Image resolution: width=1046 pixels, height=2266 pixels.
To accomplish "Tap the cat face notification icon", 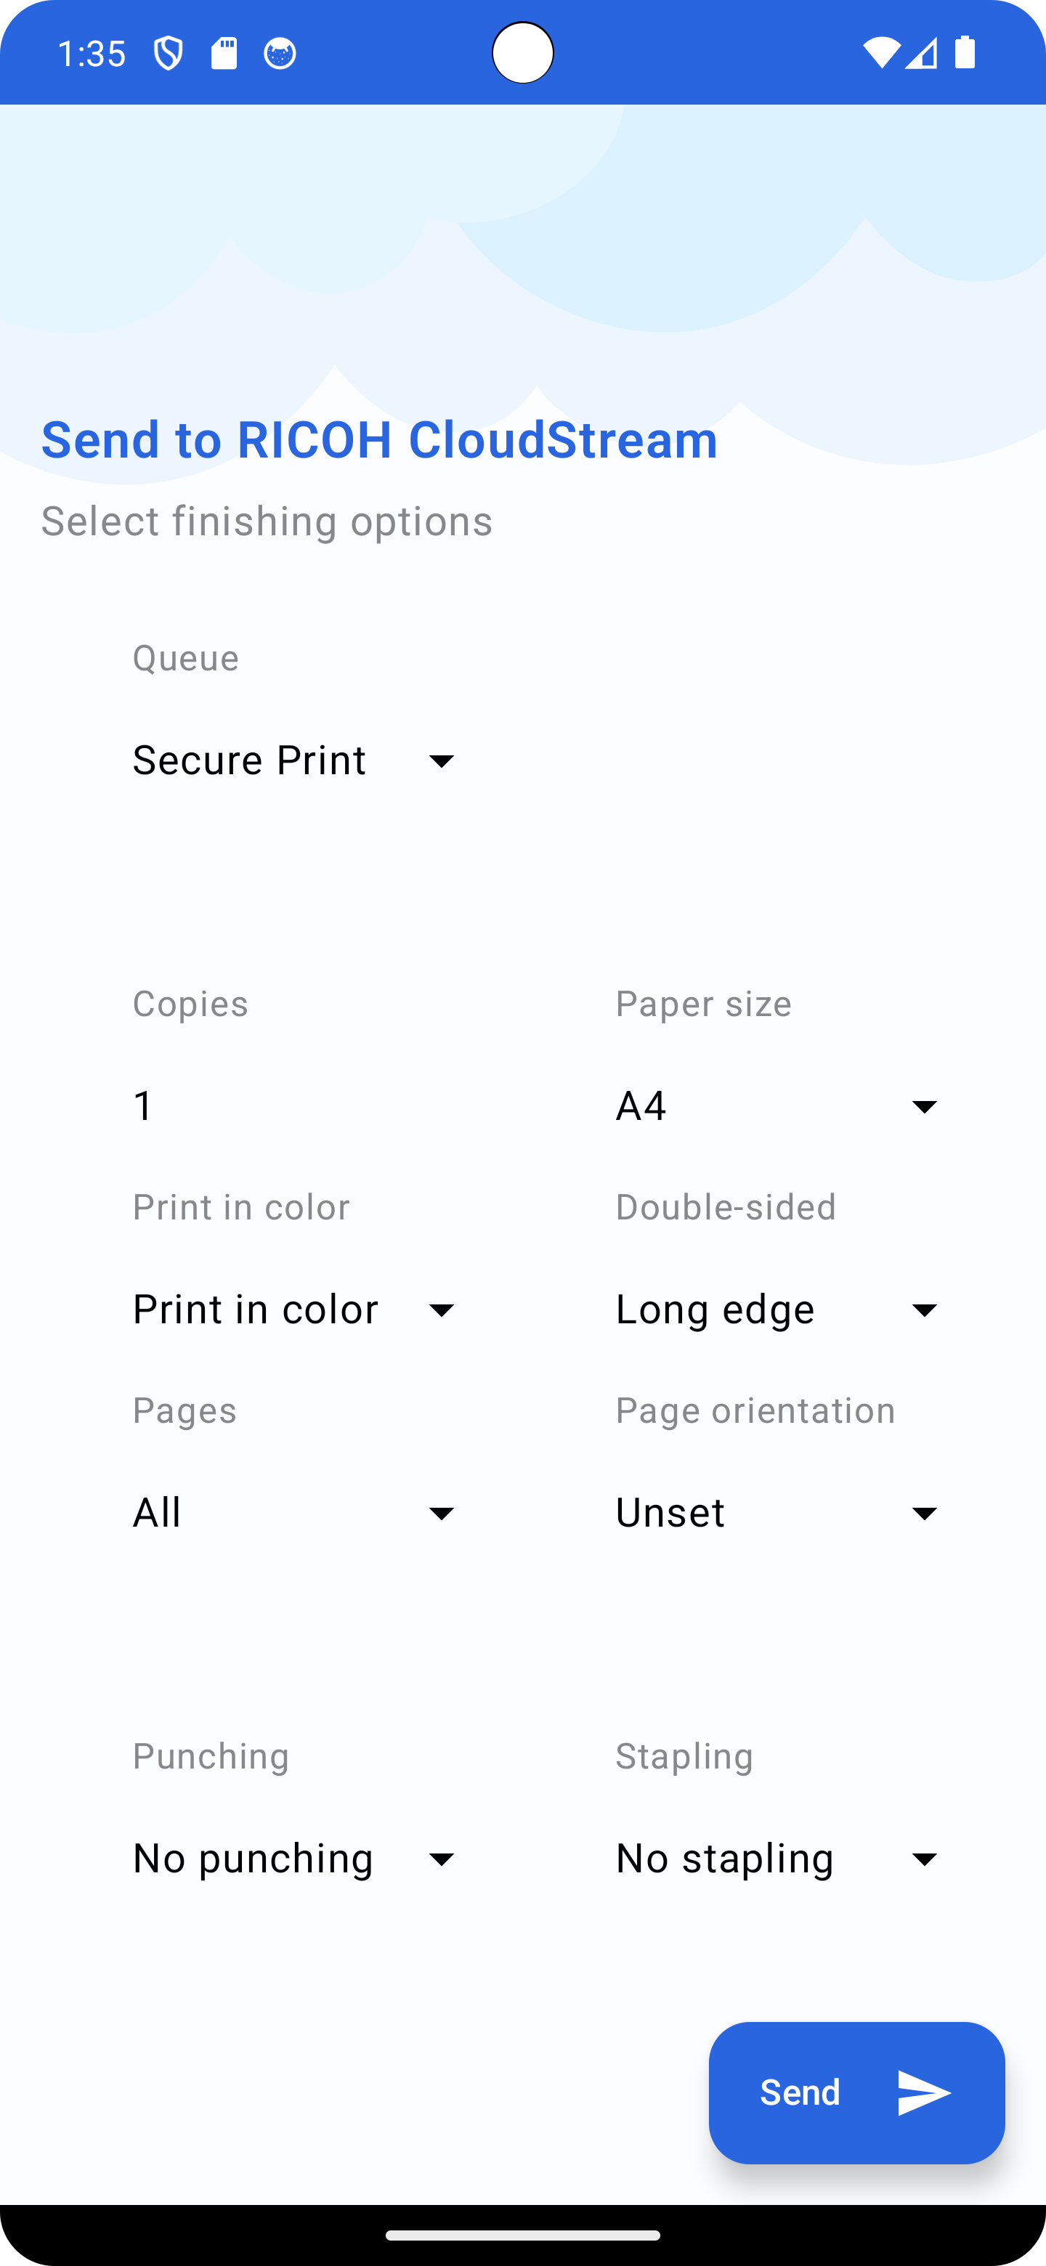I will coord(280,54).
